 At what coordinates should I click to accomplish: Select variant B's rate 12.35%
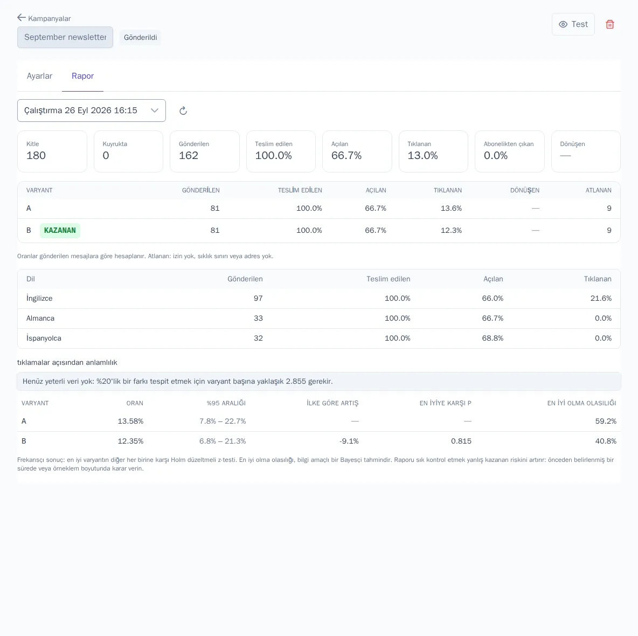pos(130,441)
